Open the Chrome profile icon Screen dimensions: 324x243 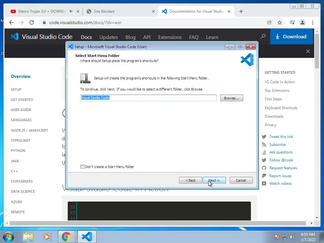pos(302,22)
